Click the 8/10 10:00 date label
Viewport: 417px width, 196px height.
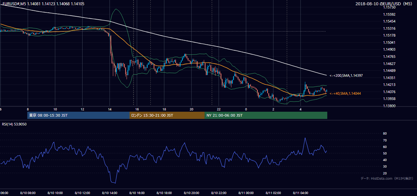click(55, 193)
